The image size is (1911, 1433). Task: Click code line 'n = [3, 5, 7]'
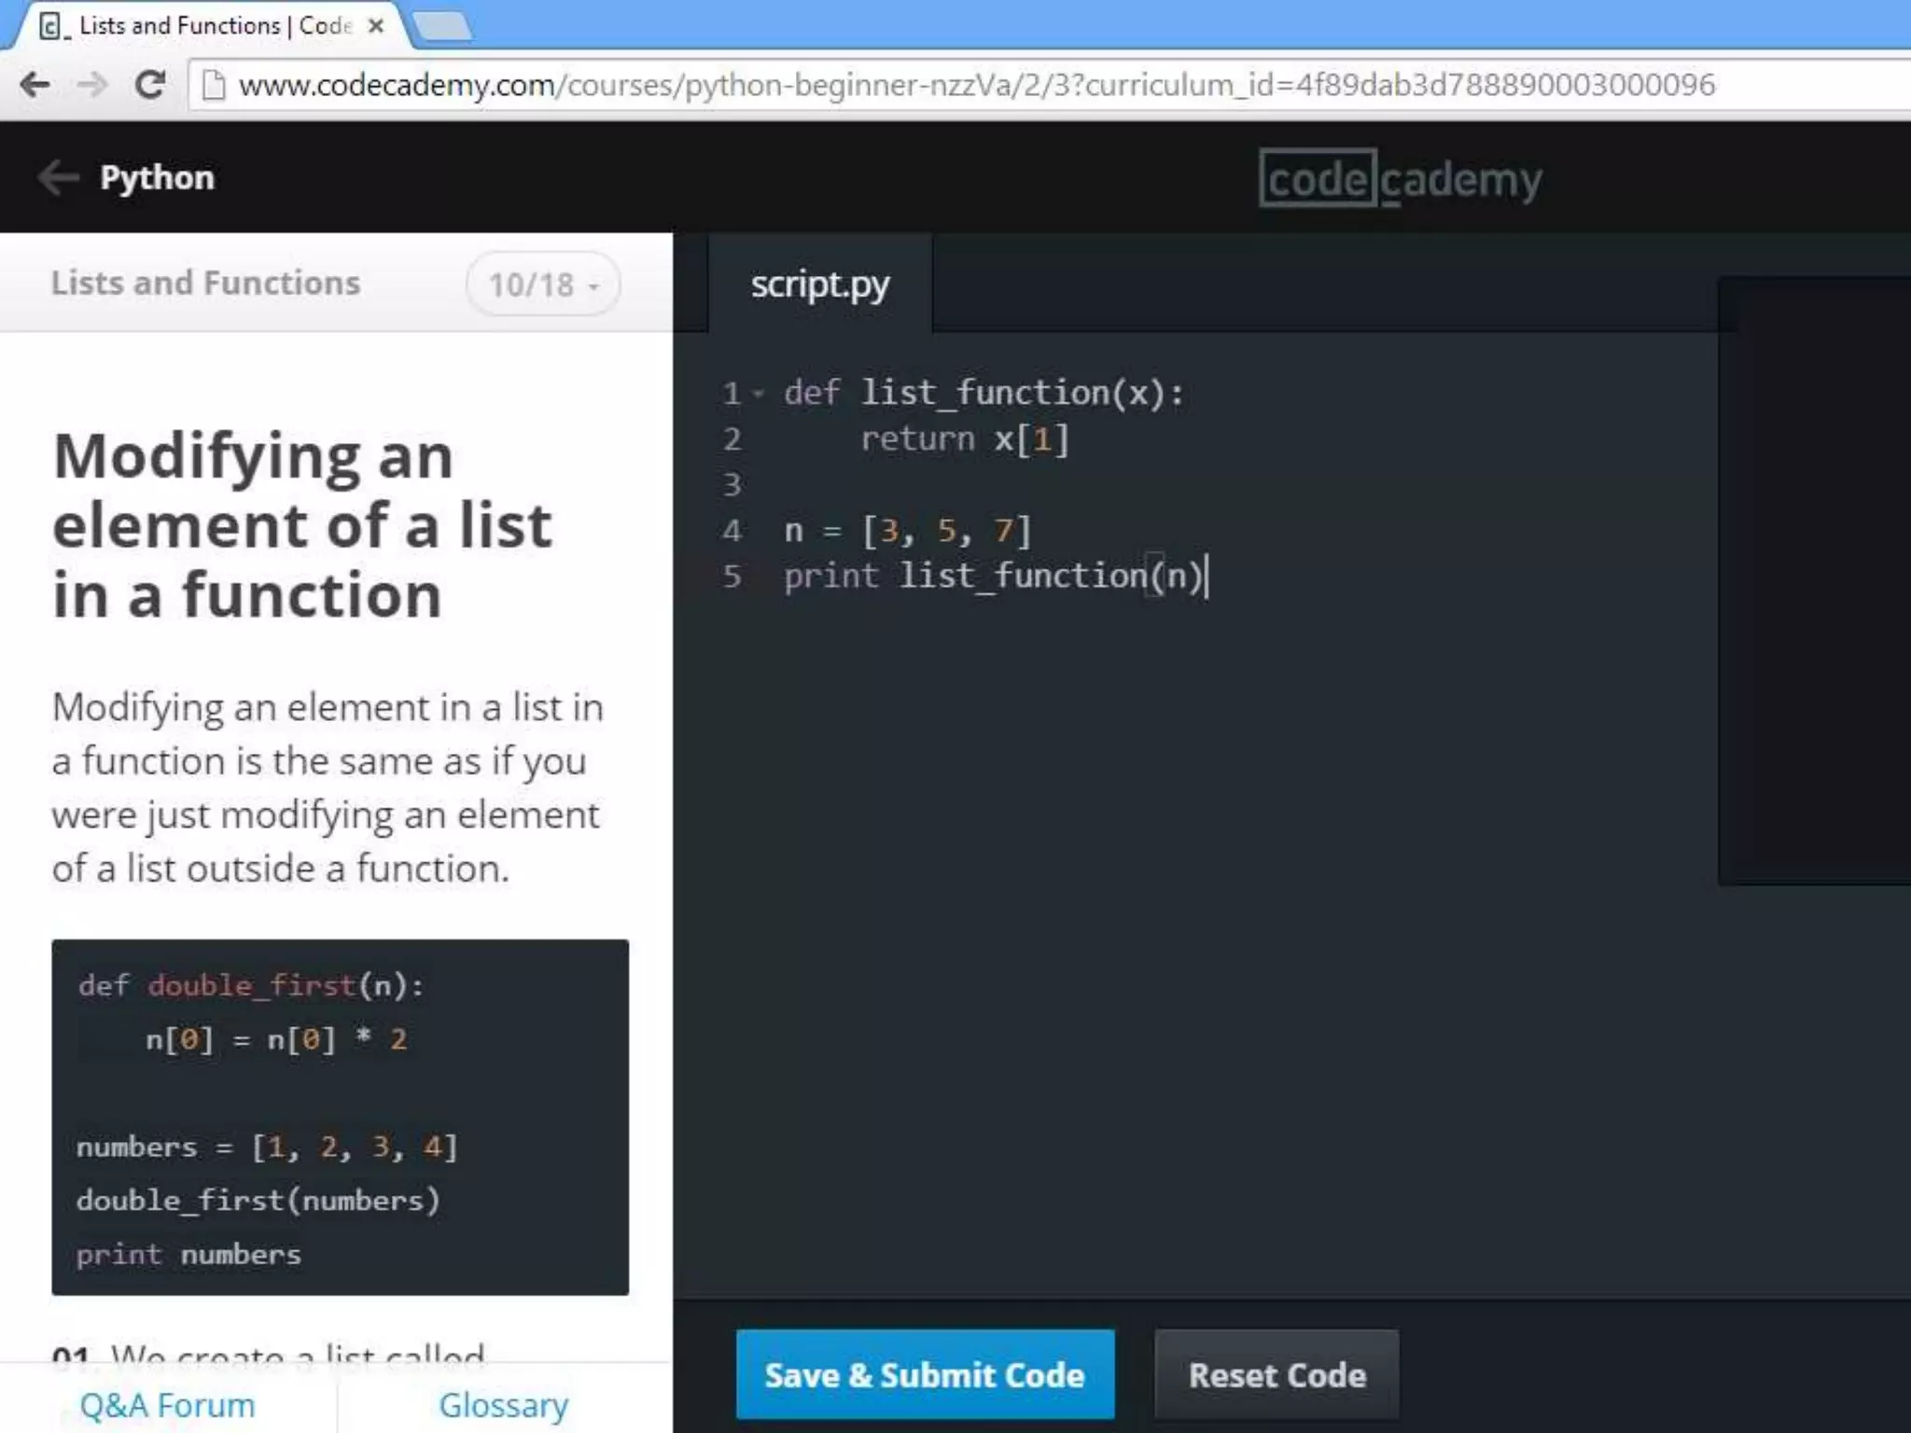[x=908, y=530]
